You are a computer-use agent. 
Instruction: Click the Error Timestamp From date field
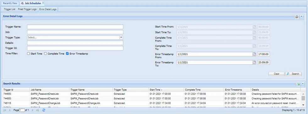(215, 54)
